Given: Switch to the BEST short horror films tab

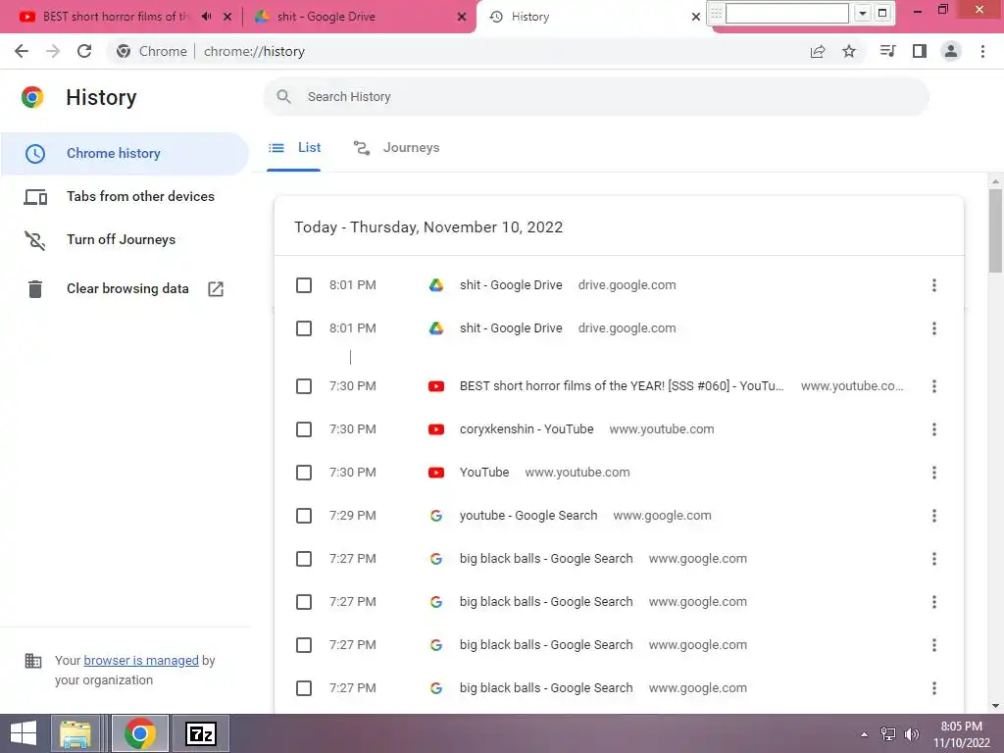Looking at the screenshot, I should coord(116,17).
